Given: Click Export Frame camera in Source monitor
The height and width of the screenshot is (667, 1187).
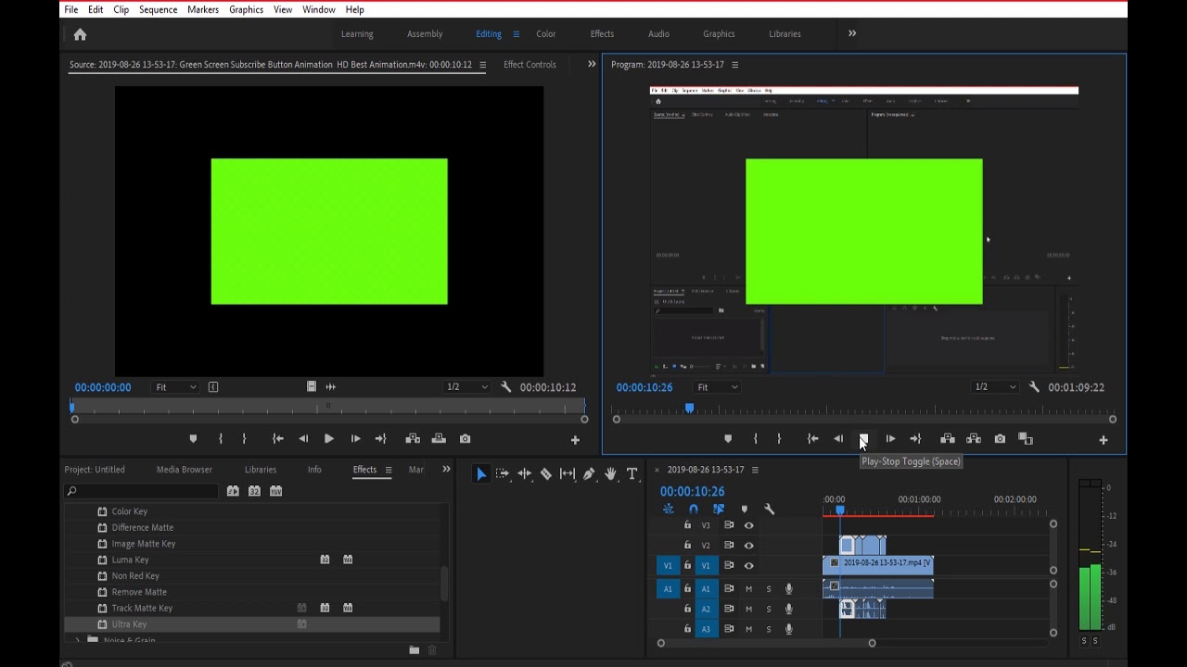Looking at the screenshot, I should [x=465, y=438].
